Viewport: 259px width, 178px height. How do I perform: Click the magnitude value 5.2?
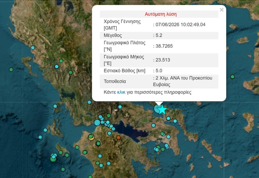coord(159,35)
